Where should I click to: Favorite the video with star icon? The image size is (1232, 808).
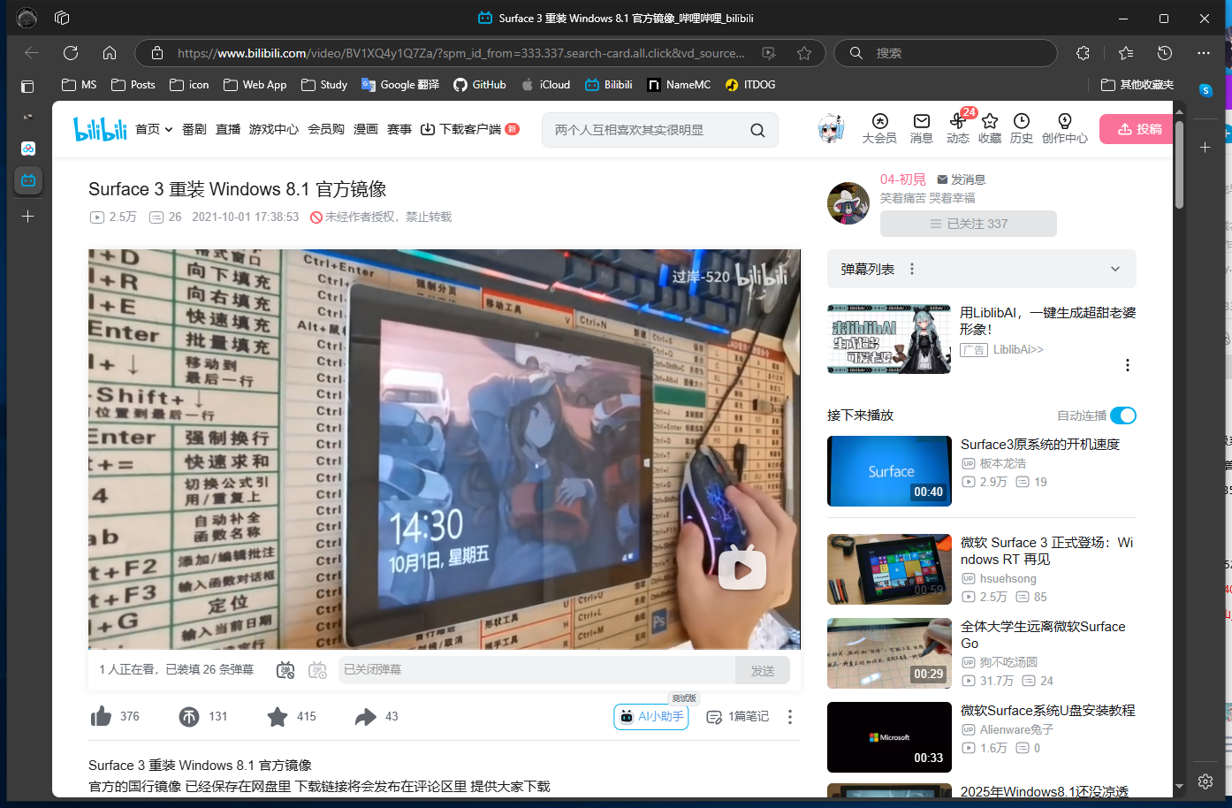click(278, 716)
